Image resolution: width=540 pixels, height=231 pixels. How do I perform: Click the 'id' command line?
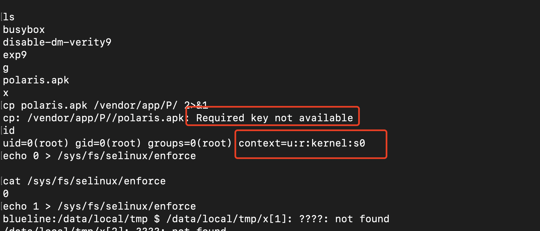tap(9, 131)
